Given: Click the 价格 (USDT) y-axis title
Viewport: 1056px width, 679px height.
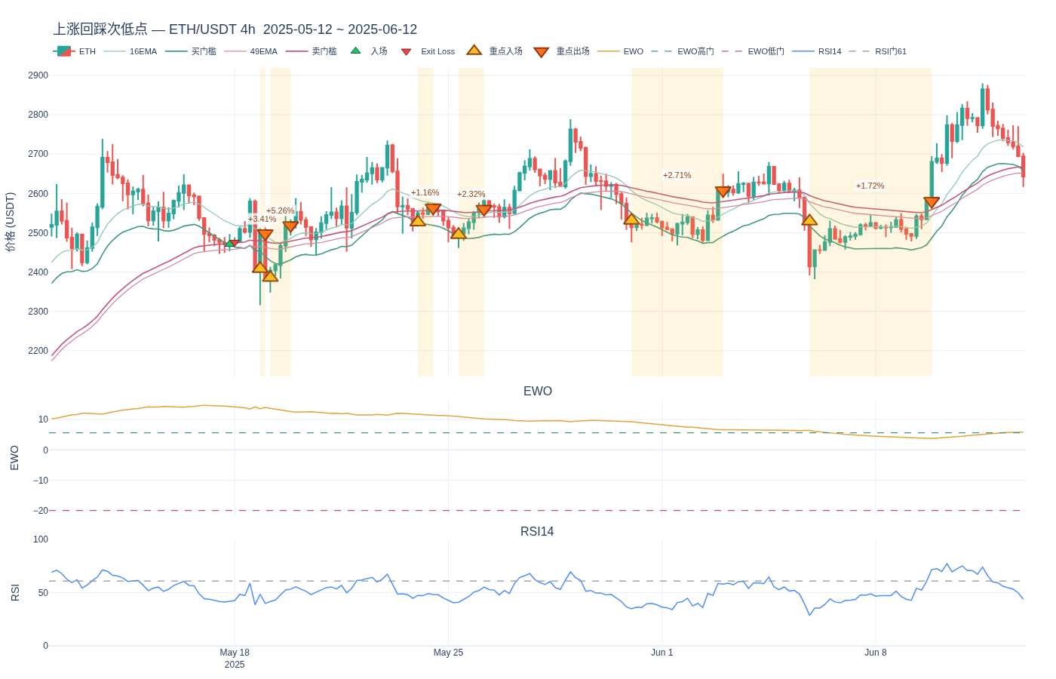Looking at the screenshot, I should [x=11, y=222].
